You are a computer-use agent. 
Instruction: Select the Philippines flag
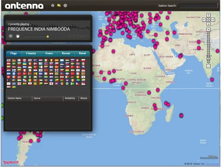click(78, 83)
